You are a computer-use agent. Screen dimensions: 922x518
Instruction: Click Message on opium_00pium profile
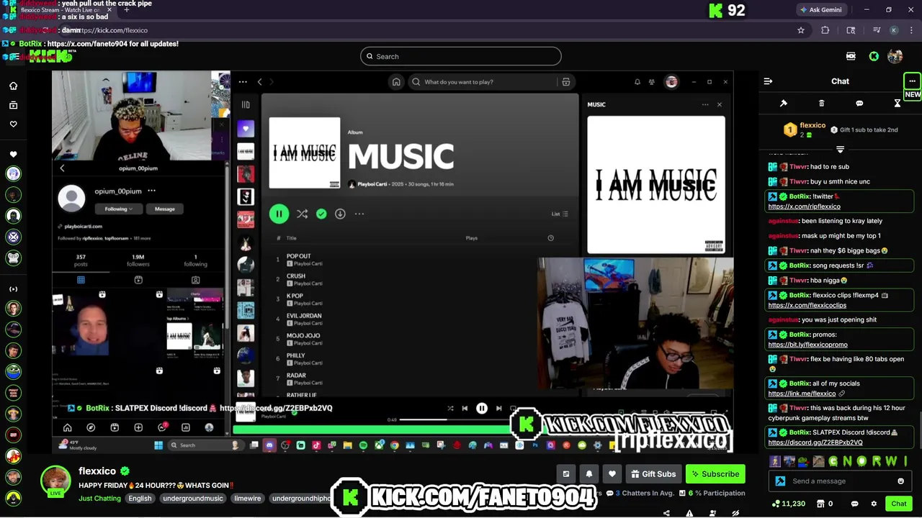[164, 209]
